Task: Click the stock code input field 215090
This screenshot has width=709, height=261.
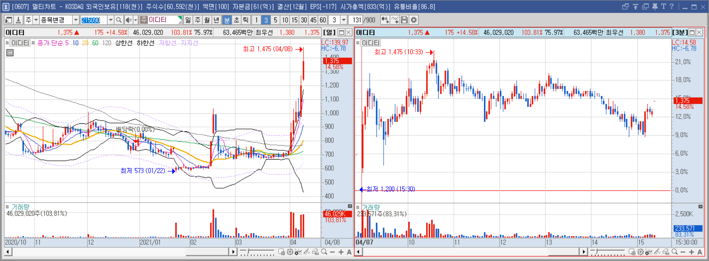Action: (94, 20)
